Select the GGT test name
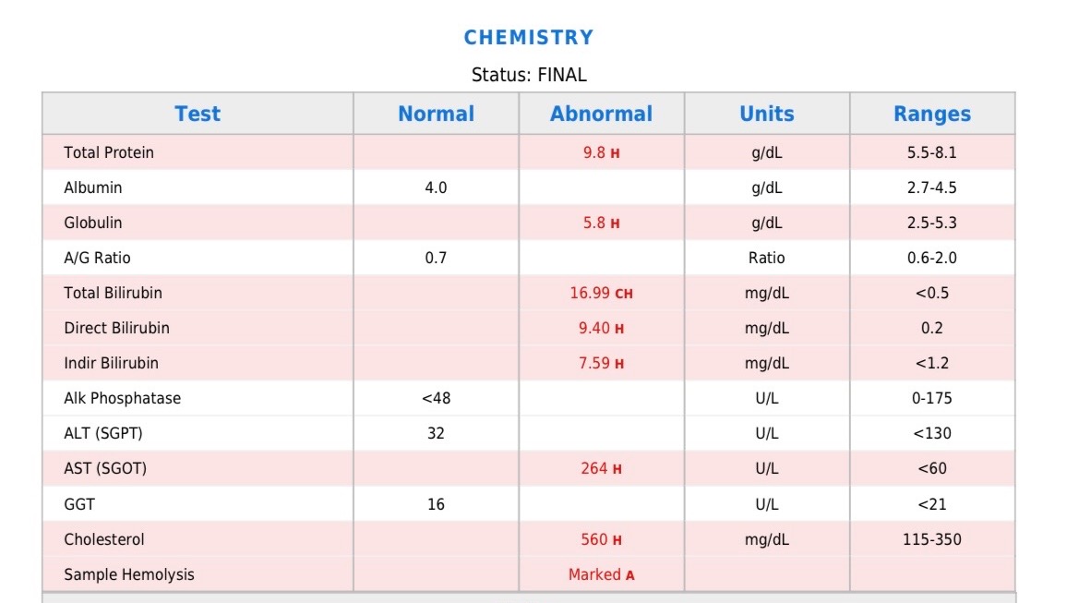This screenshot has height=603, width=1067. [79, 504]
